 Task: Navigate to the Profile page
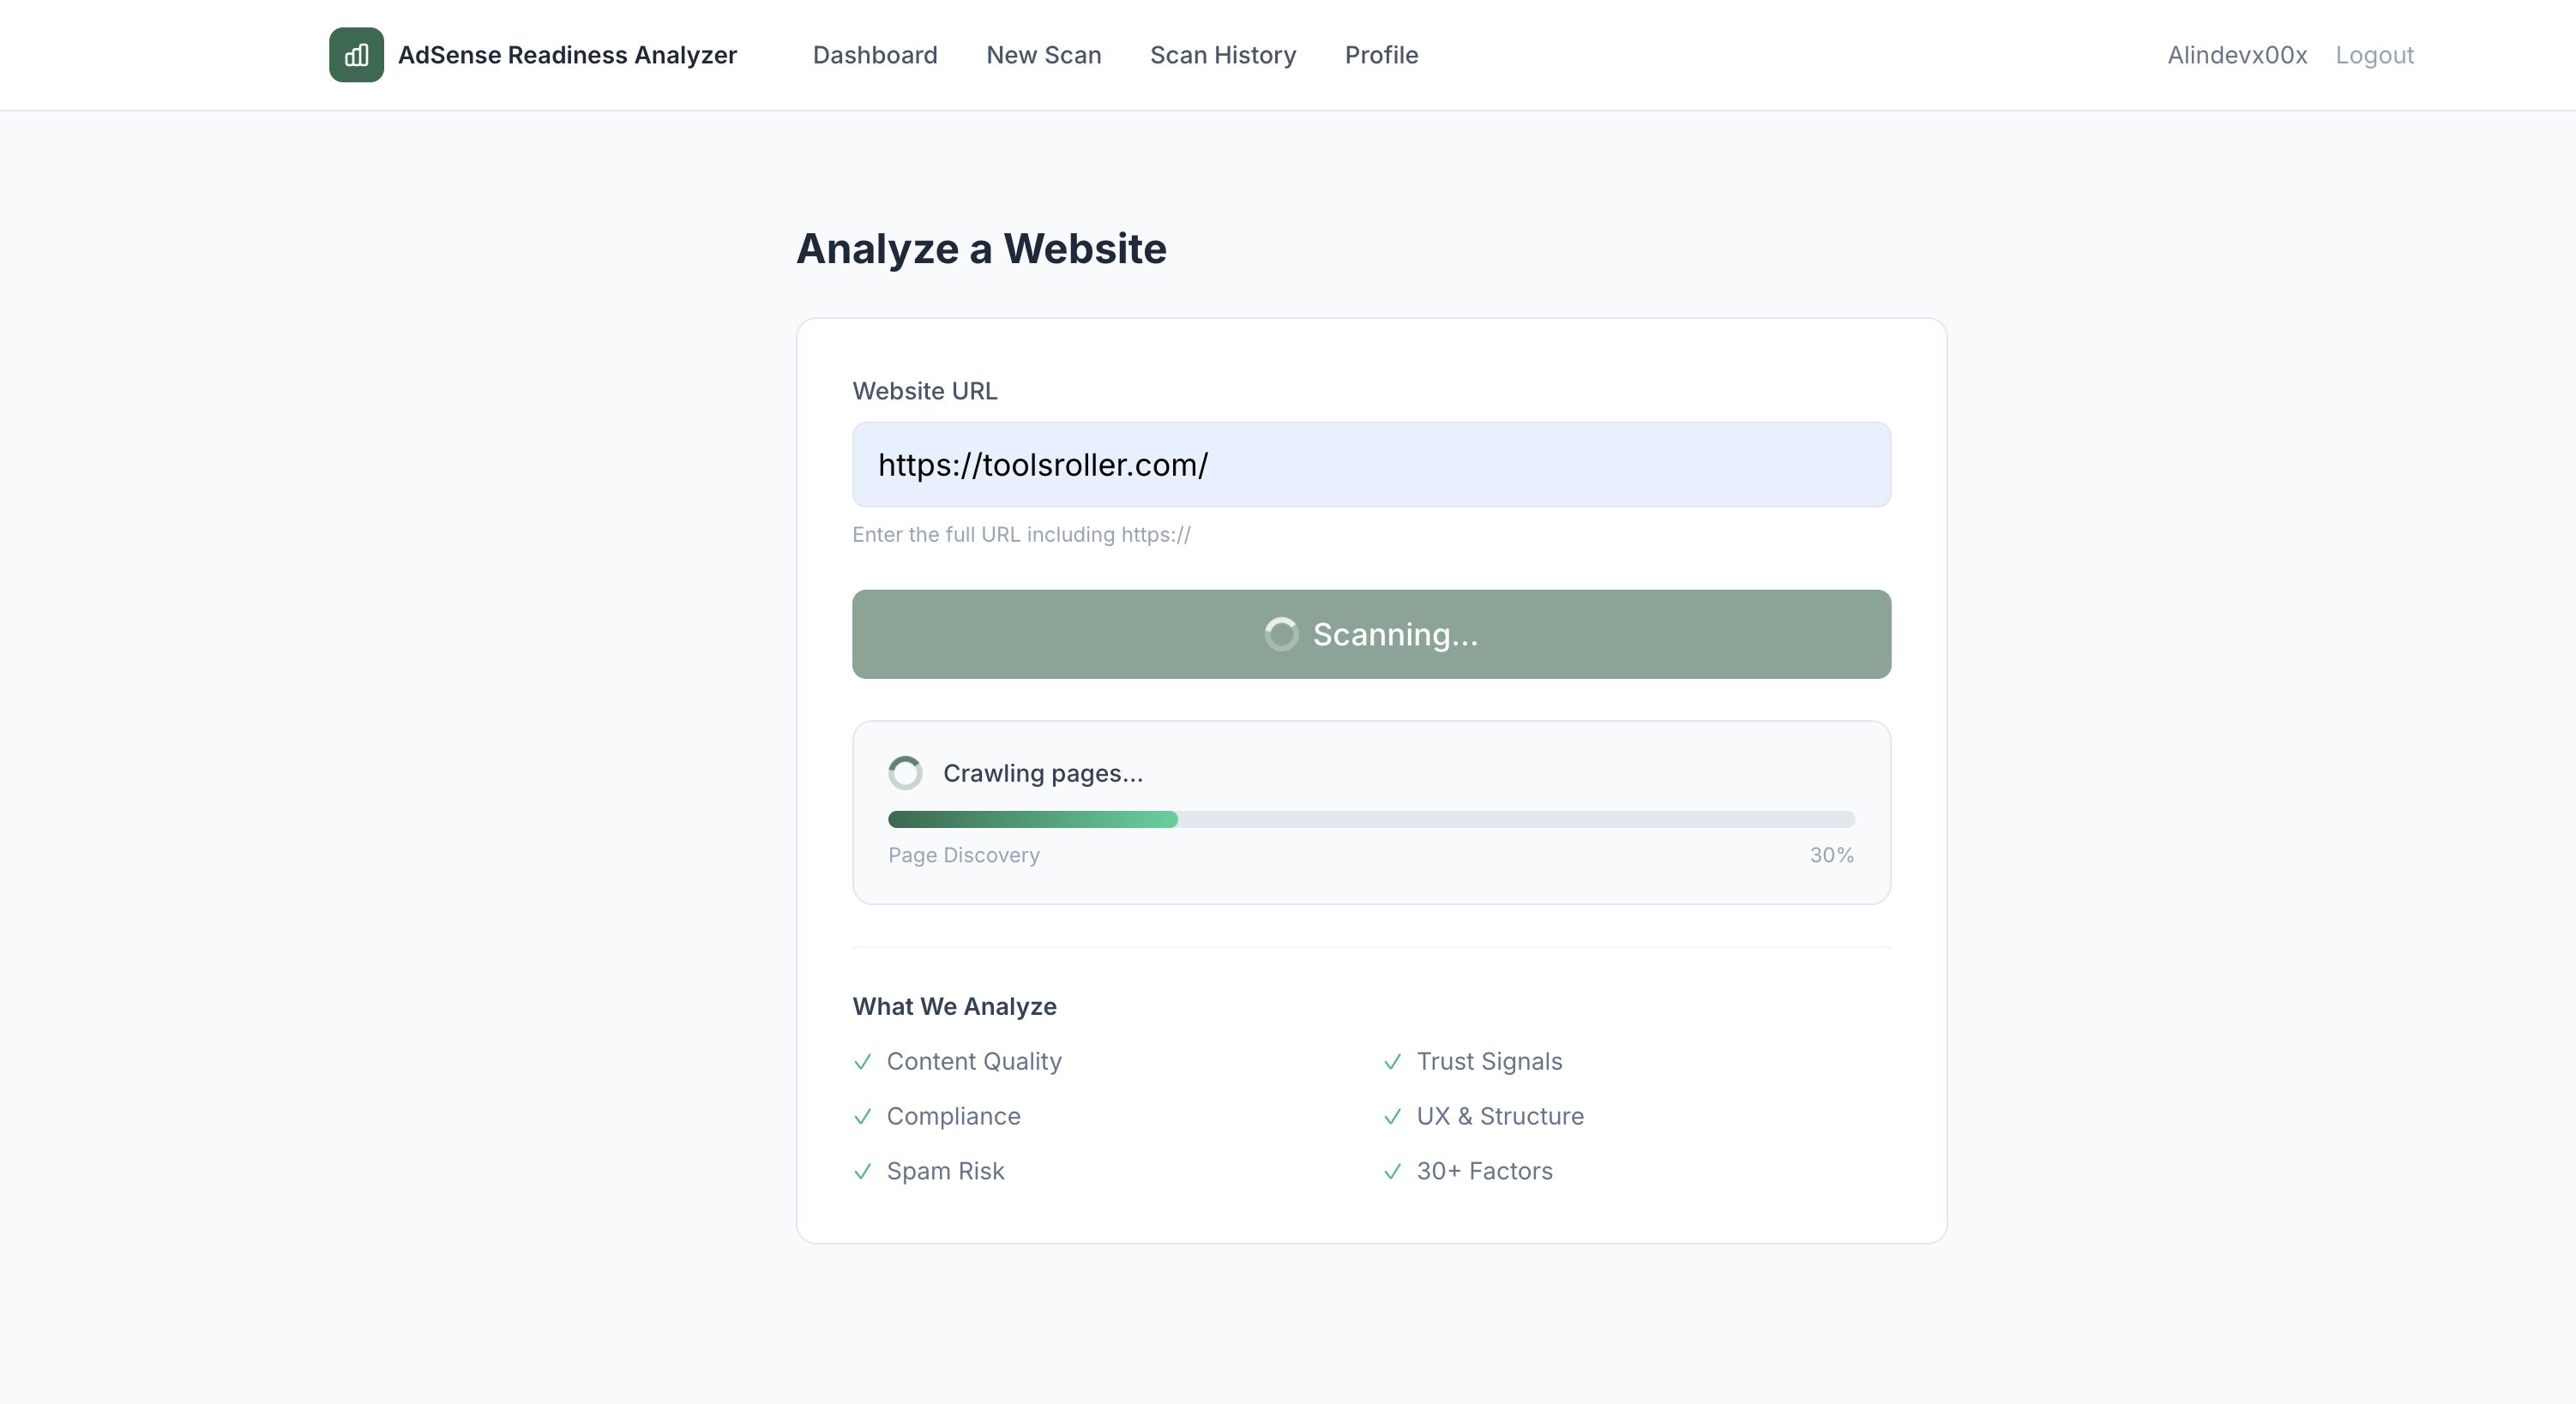[1381, 55]
